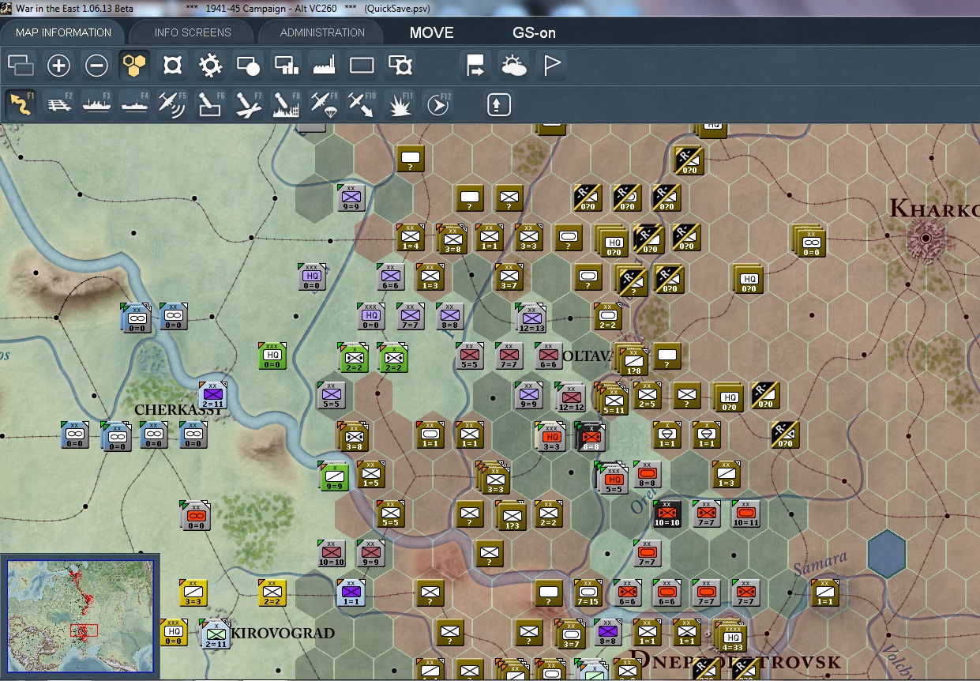Select Soviet 1=4 infantry unit
This screenshot has height=681, width=980.
[x=410, y=237]
